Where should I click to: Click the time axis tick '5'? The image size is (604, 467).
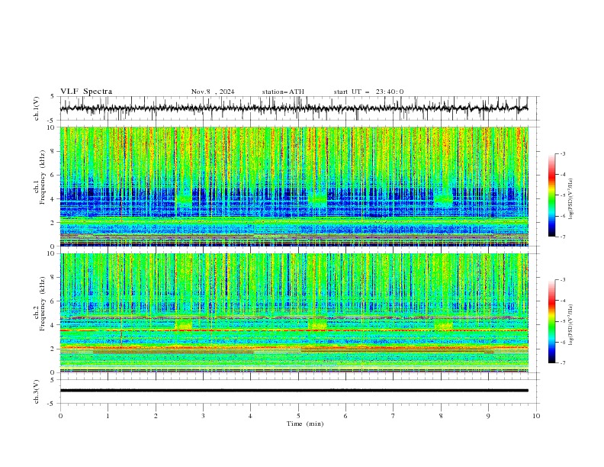298,416
